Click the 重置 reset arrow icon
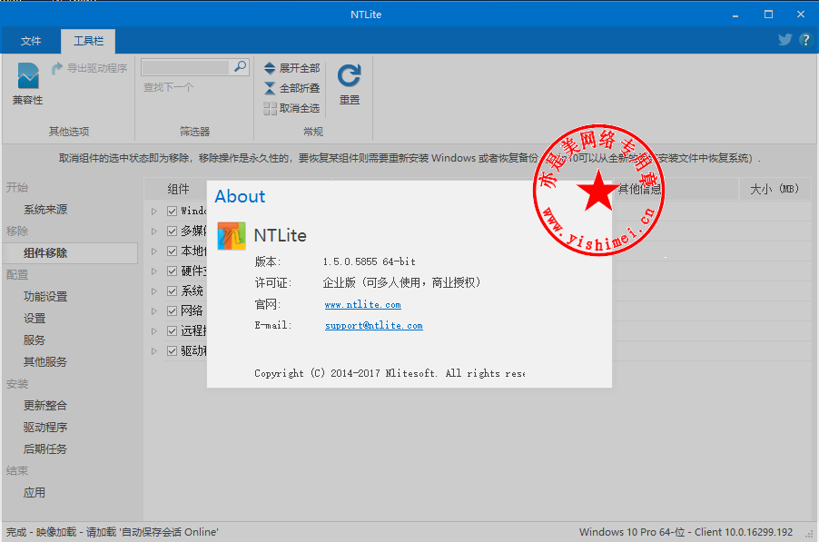This screenshot has height=542, width=819. [x=349, y=75]
